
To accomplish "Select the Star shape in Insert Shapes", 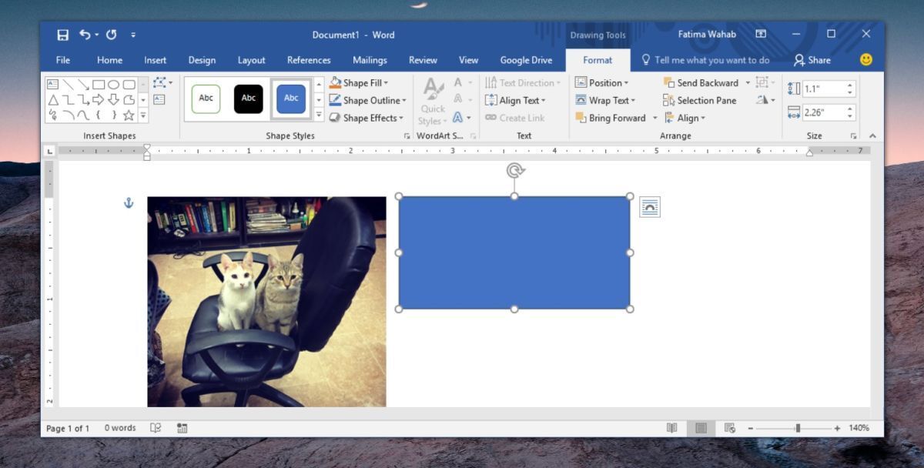I will [129, 114].
